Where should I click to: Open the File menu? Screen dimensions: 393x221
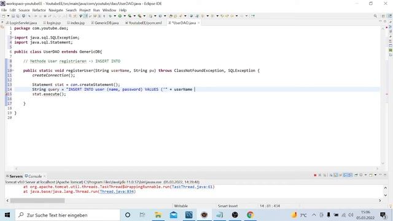point(4,10)
